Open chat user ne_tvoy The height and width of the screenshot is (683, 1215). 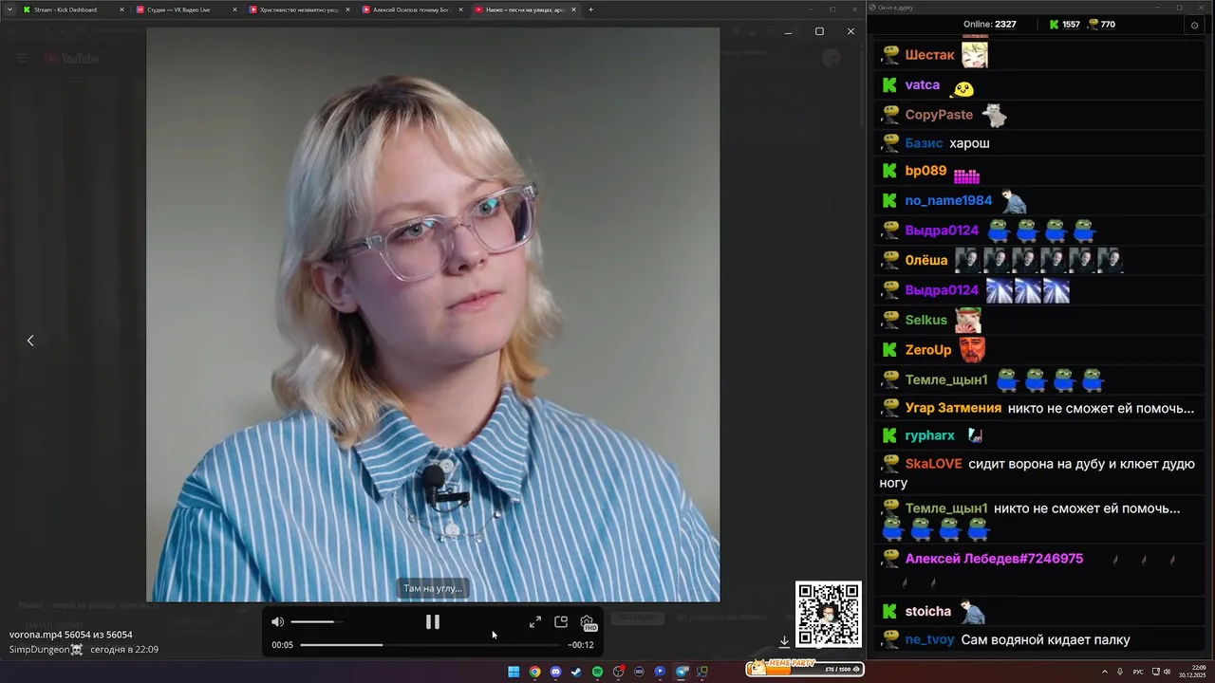(929, 640)
